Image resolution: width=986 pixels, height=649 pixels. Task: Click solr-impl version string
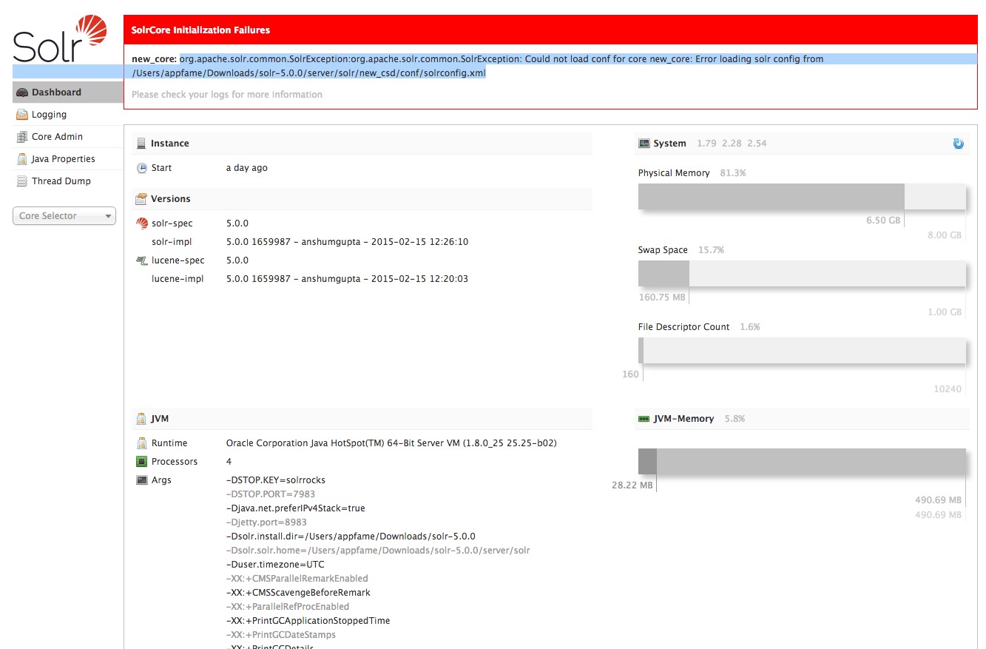(347, 242)
